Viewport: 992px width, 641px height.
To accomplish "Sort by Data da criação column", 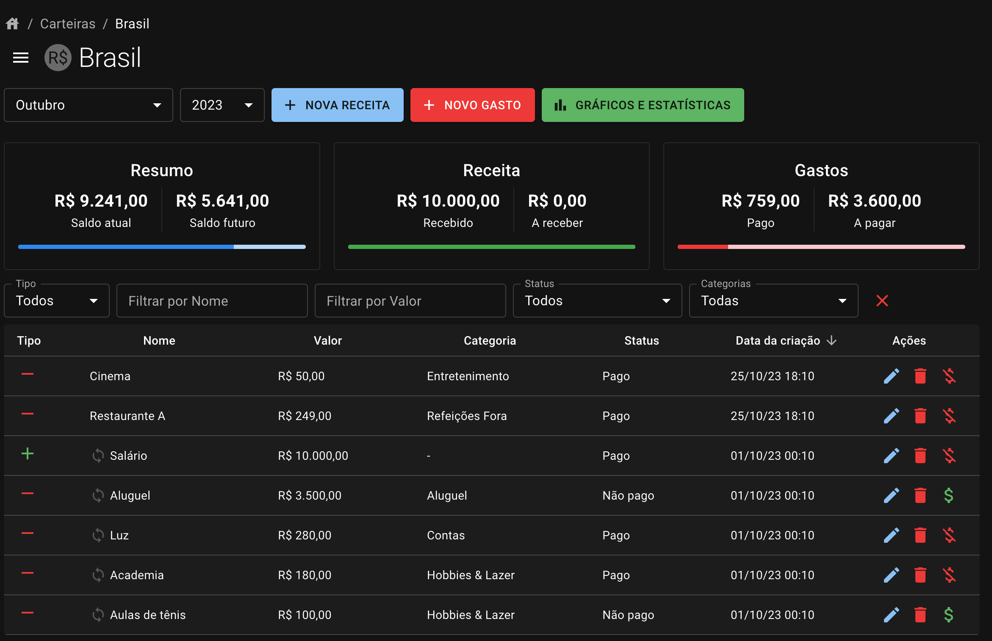I will [786, 340].
